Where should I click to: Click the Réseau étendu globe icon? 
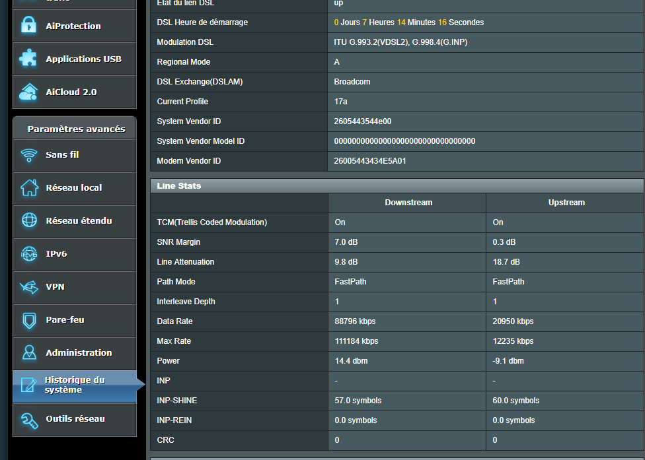pos(29,220)
